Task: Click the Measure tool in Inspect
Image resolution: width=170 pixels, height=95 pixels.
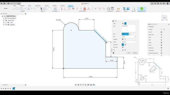Action: 118,9
